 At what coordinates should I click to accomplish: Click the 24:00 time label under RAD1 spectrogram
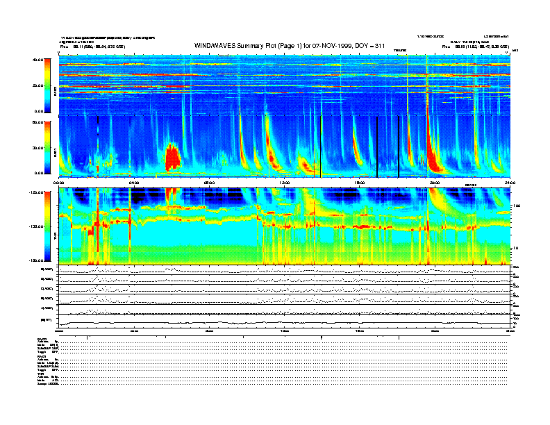(510, 183)
